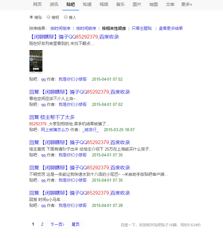Go to page 2
Screen dimensions: 223x238
point(42,224)
